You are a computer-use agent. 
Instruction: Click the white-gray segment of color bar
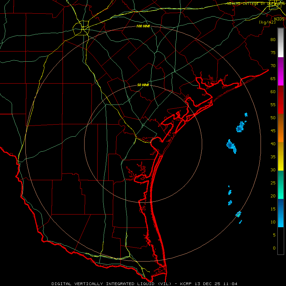coord(281,43)
